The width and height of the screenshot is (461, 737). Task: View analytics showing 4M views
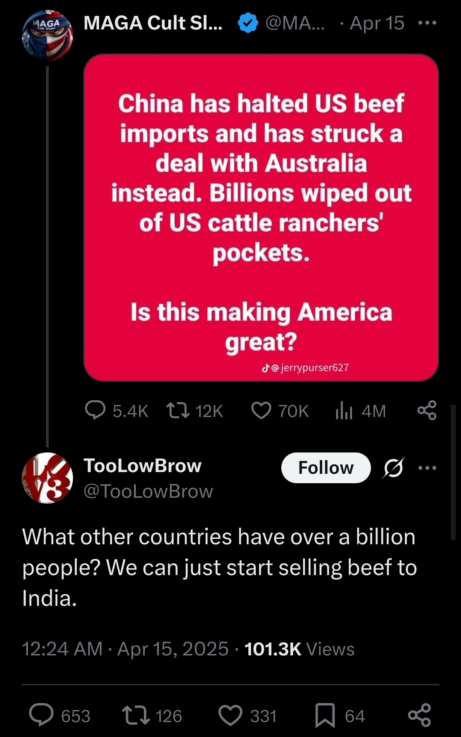pyautogui.click(x=344, y=411)
